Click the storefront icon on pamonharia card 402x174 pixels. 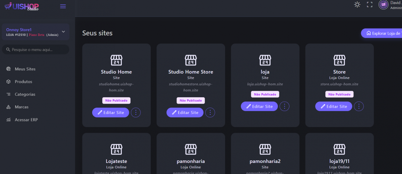pos(191,150)
